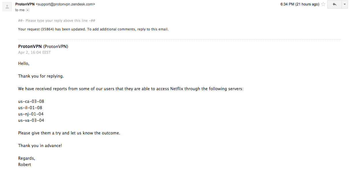This screenshot has height=183, width=350.
Task: Click the us-ca-03-08 server name
Action: (31, 101)
